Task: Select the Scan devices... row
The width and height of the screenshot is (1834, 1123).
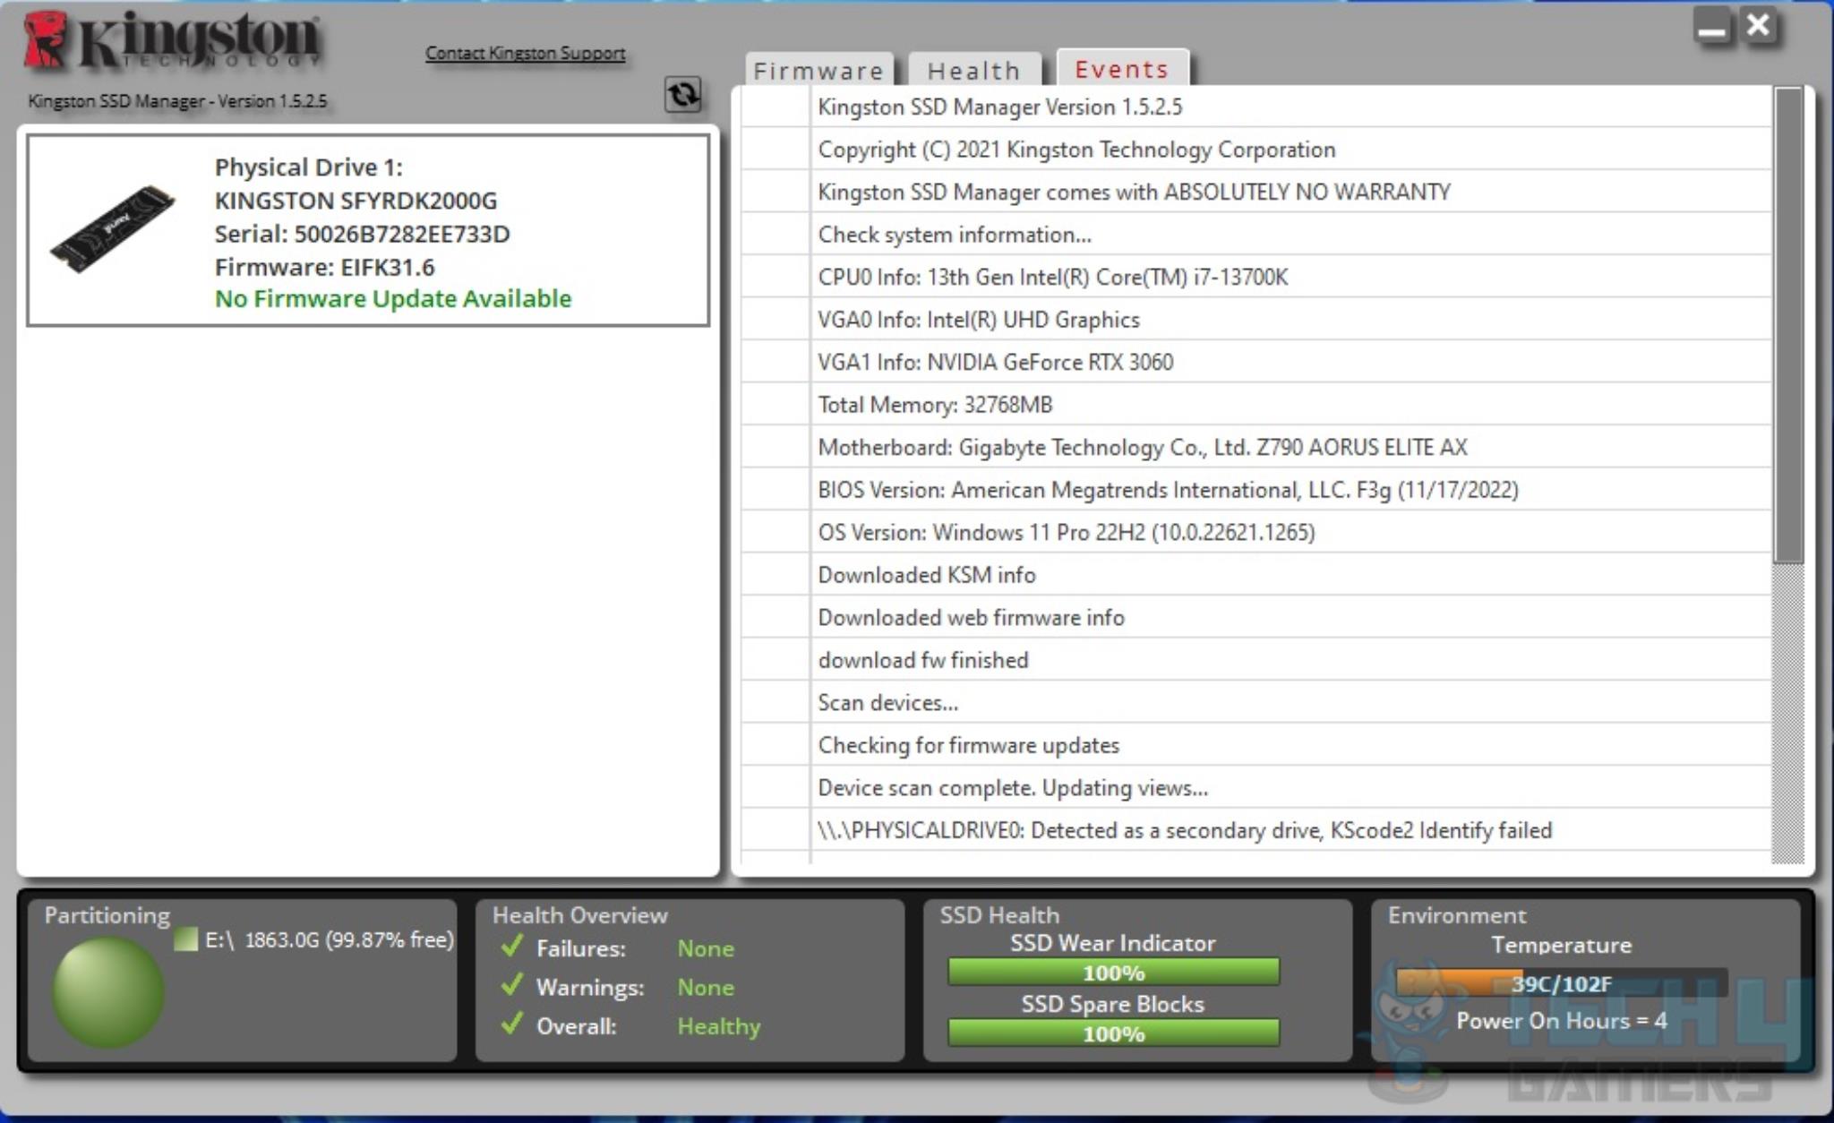Action: tap(1256, 702)
